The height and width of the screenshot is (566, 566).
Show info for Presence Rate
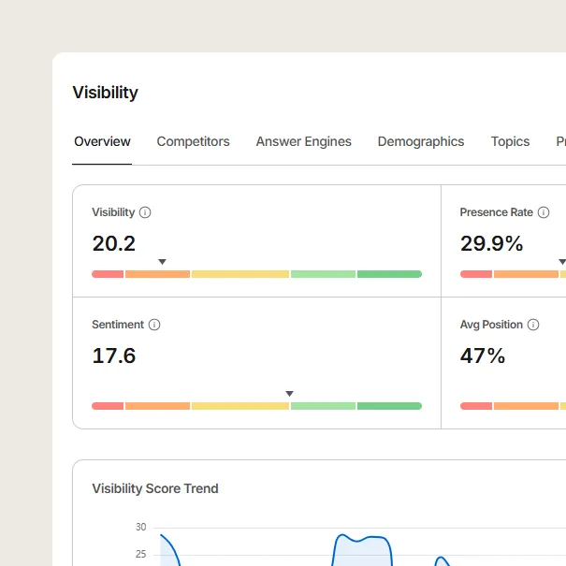point(544,212)
